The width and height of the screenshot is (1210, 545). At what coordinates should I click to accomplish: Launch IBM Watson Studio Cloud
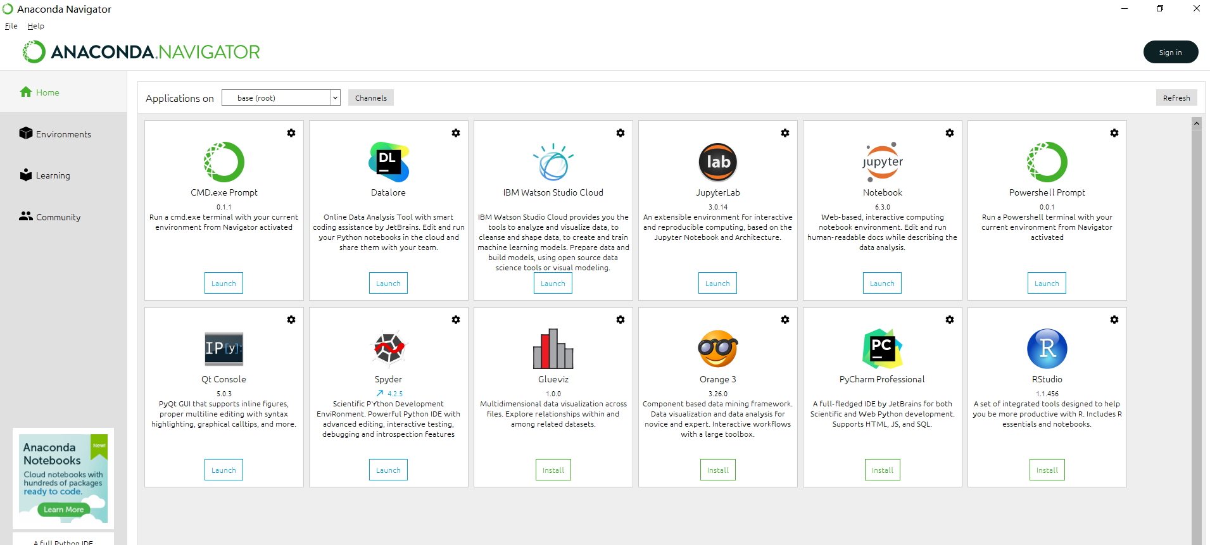coord(553,283)
